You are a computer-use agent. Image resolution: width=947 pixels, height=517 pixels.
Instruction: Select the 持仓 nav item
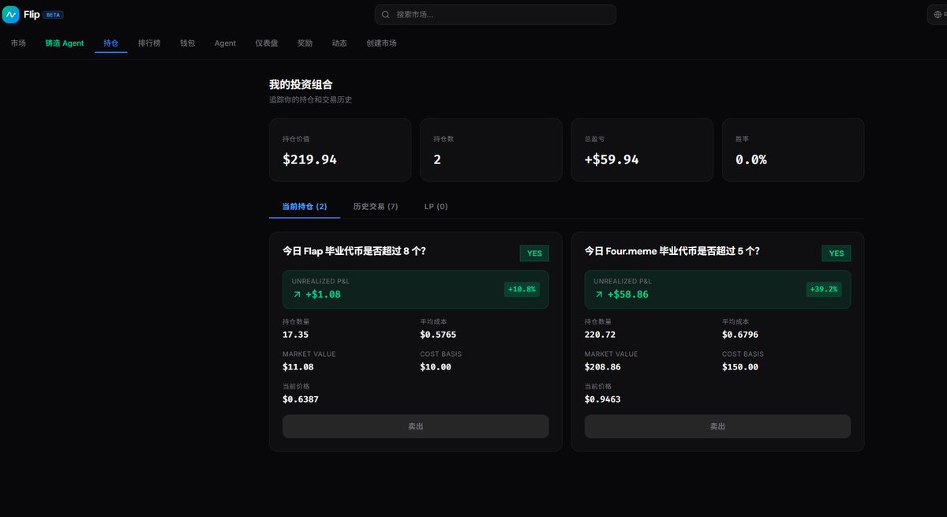110,43
